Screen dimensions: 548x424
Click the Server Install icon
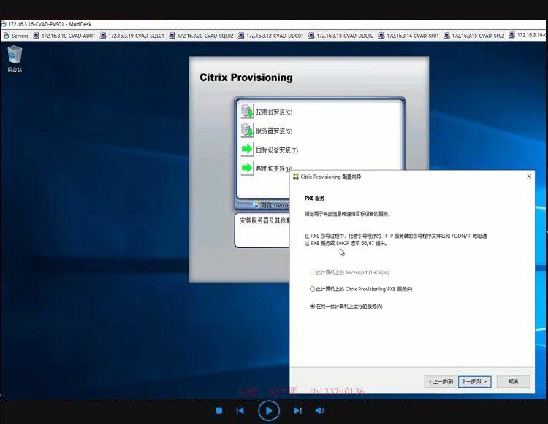[247, 131]
